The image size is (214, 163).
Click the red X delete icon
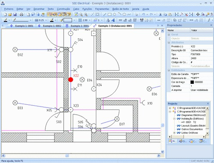[186, 15]
